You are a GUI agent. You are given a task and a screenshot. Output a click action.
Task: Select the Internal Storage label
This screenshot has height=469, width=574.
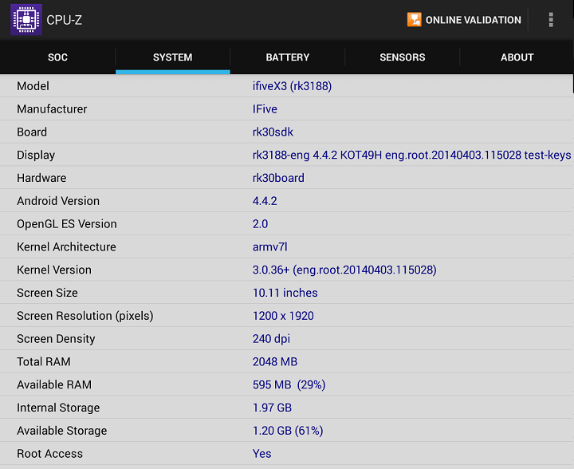58,408
